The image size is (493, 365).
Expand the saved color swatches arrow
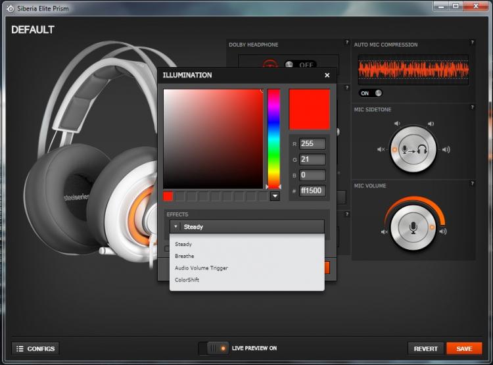(275, 197)
